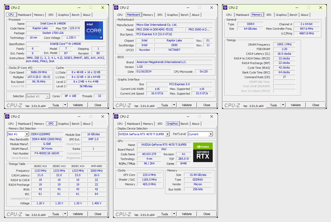Click the GPU Cores value 8448

[184, 163]
